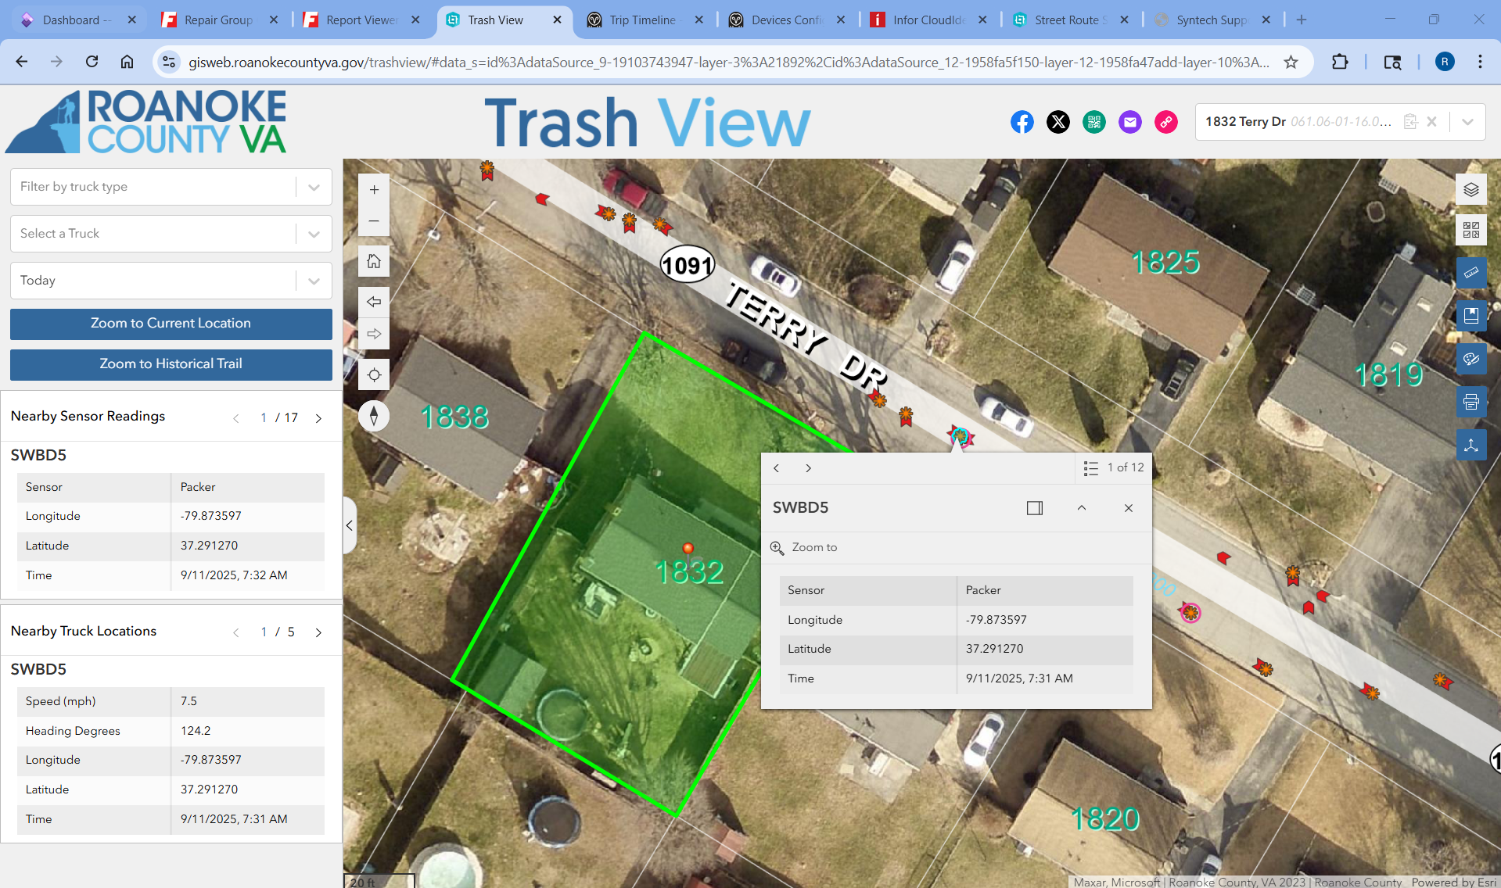1501x888 pixels.
Task: Open the Layers widget icon
Action: coord(1470,189)
